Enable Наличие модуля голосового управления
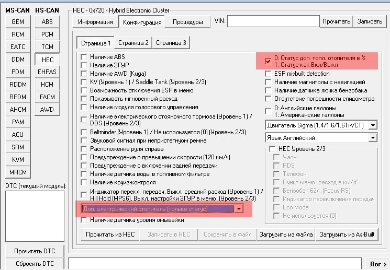This screenshot has width=390, height=270. coord(84,107)
